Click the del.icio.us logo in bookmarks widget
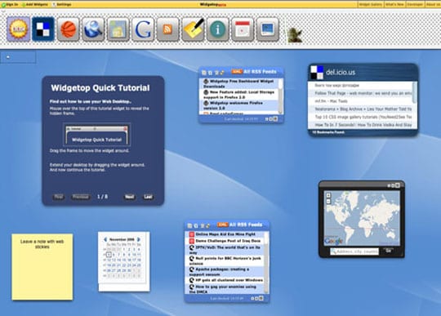The height and width of the screenshot is (316, 441). [x=317, y=72]
